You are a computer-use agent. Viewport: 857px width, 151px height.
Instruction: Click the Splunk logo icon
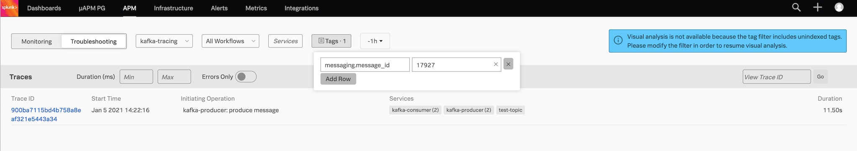pos(9,8)
